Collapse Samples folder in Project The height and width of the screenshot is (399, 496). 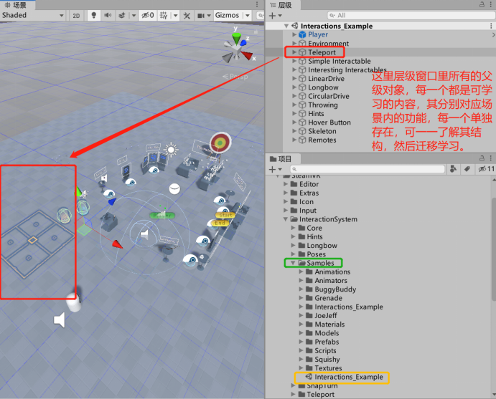tap(293, 263)
